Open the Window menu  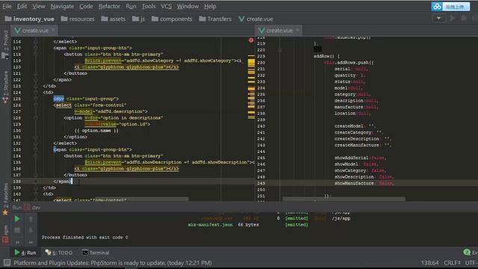coord(187,6)
